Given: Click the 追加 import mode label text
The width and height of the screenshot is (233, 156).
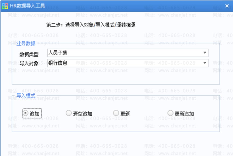Looking at the screenshot, I should point(35,114).
